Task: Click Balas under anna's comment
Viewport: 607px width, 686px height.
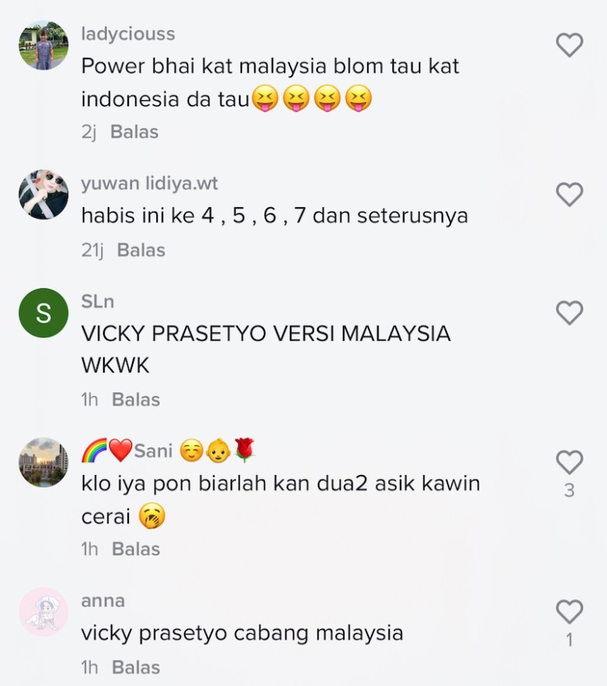Action: (x=136, y=667)
